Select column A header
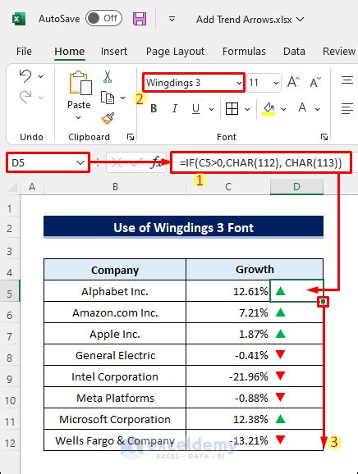Screen dimensions: 358x474 32,187
